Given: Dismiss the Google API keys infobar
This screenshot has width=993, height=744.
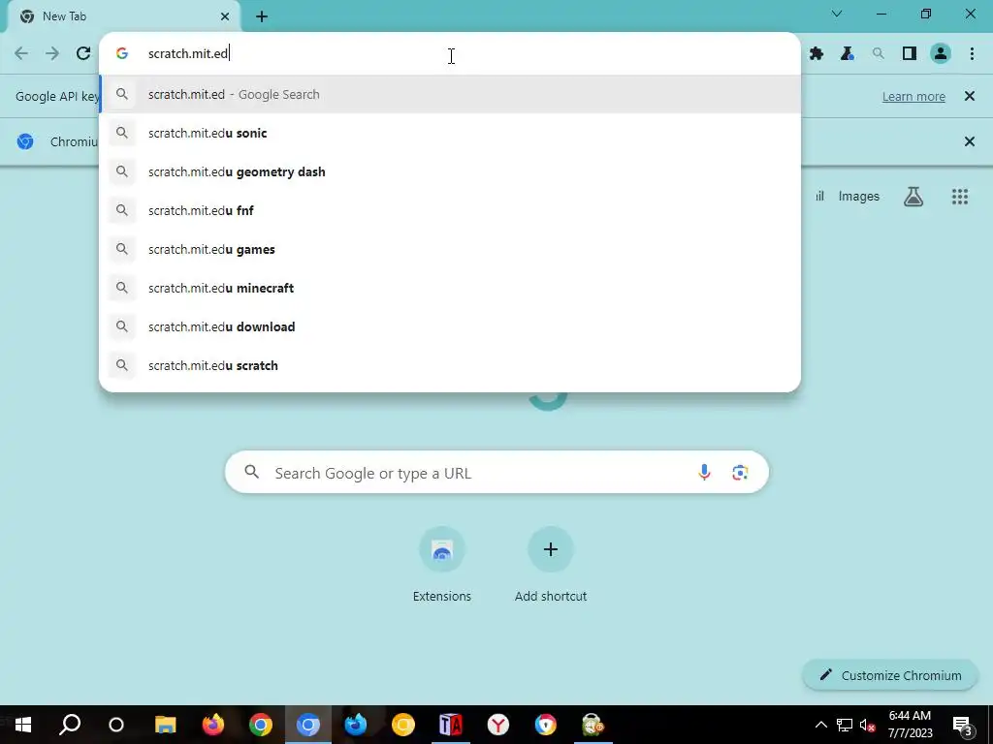Looking at the screenshot, I should (x=969, y=96).
